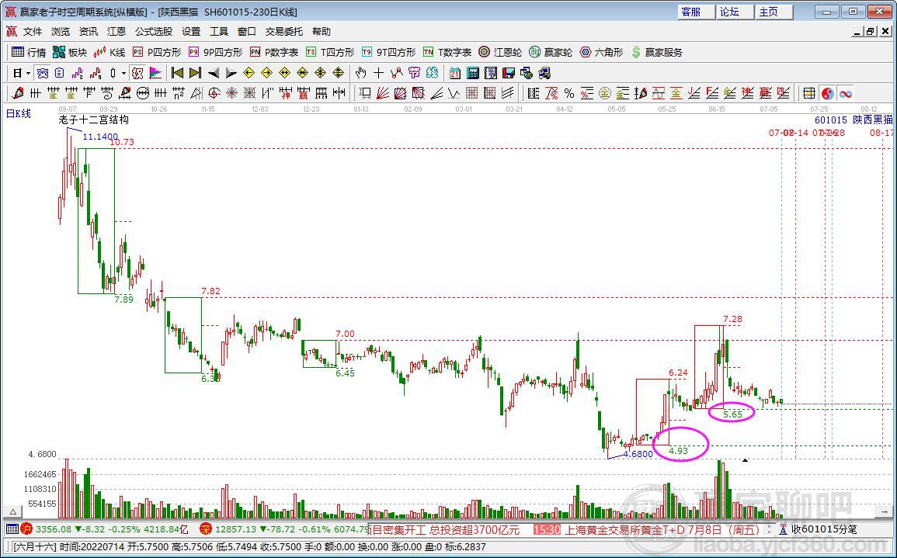Open the 板块 sectors view
Image resolution: width=897 pixels, height=558 pixels.
tap(70, 52)
